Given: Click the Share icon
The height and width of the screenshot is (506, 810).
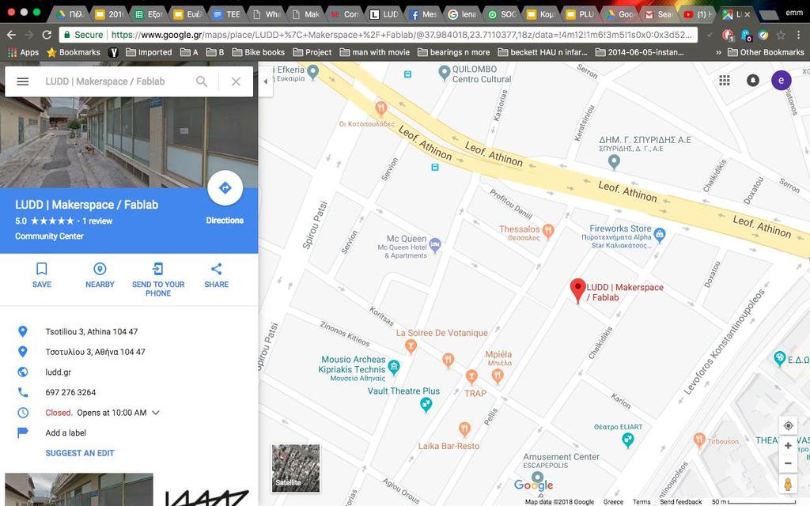Looking at the screenshot, I should tap(217, 269).
